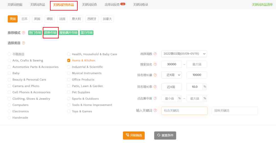Open the 排名增长量 近4周 period dropdown
Screen dimensions: 276x143
(x=171, y=75)
